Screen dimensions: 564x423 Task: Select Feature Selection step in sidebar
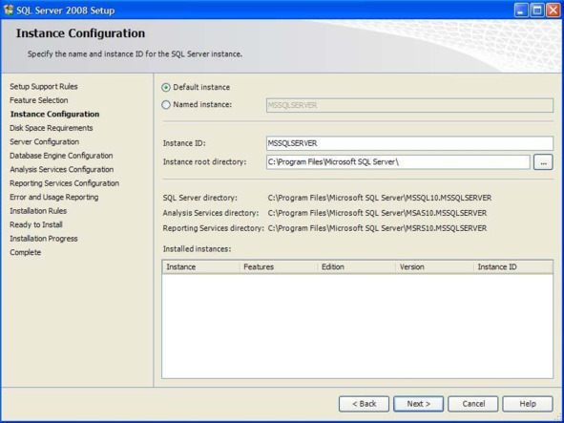39,100
